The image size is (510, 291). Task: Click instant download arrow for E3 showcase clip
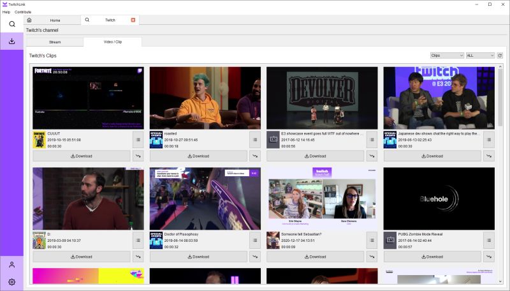coord(372,156)
